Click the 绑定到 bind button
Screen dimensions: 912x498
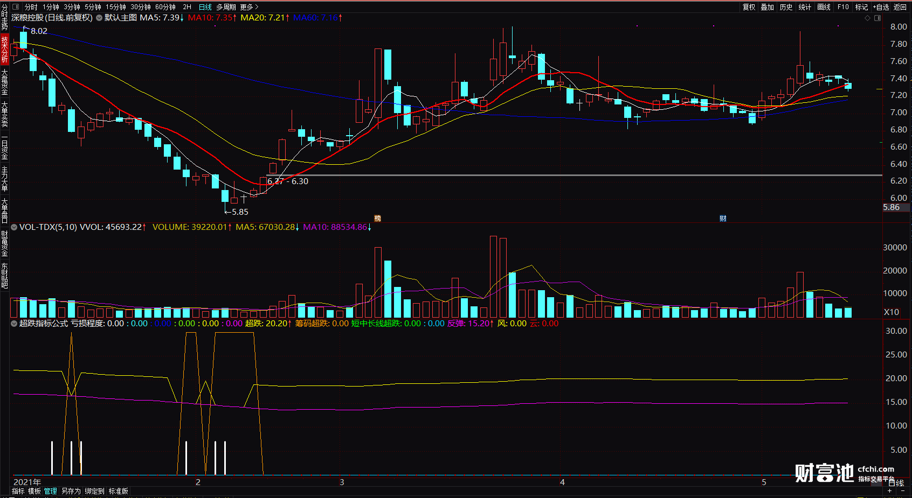pos(94,491)
